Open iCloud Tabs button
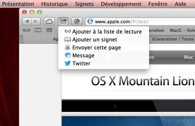Image resolution: width=195 pixels, height=126 pixels. pyautogui.click(x=49, y=21)
